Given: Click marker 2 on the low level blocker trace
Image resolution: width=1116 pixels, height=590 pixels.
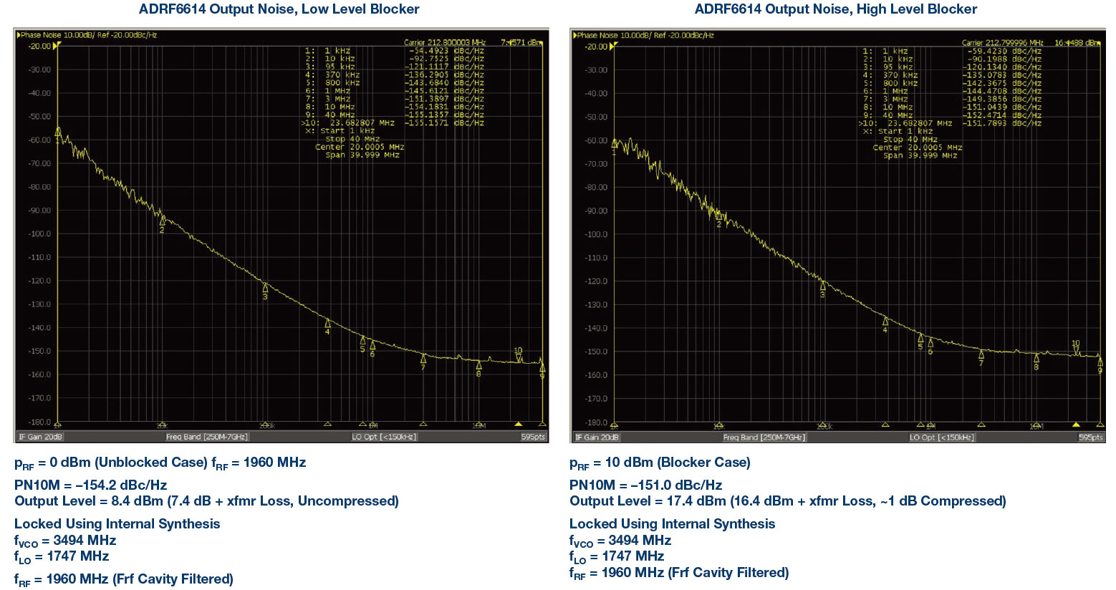Looking at the screenshot, I should 162,221.
